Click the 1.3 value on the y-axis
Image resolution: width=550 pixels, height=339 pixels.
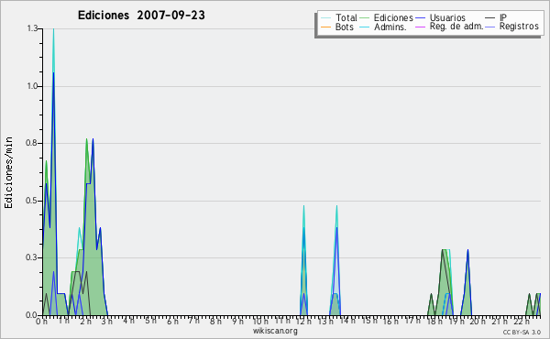[33, 28]
